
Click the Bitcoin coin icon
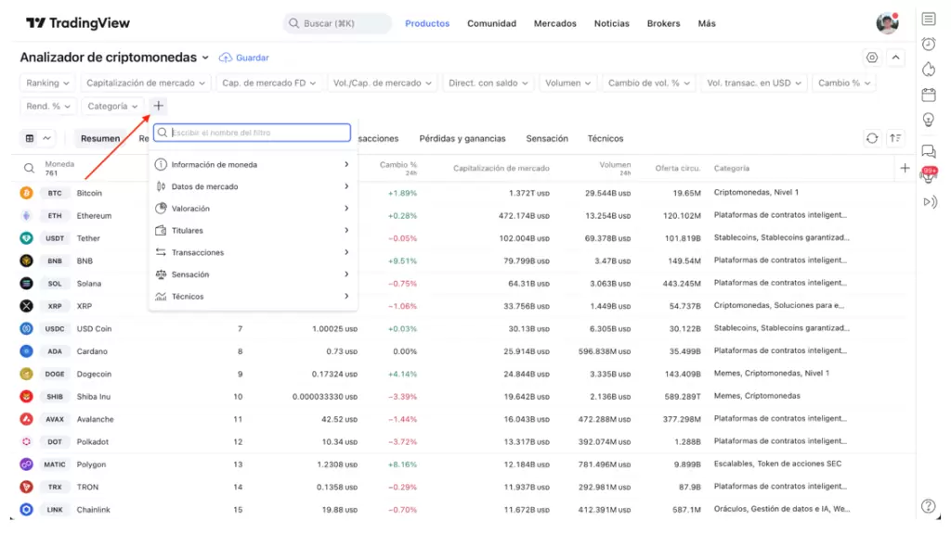click(26, 193)
